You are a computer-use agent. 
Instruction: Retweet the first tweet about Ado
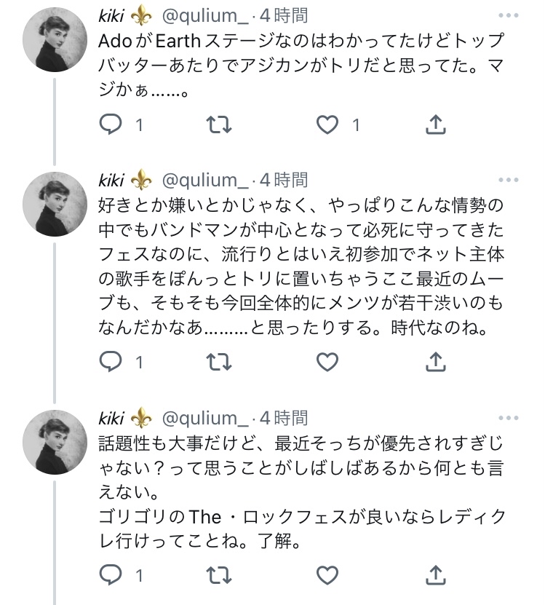click(219, 125)
